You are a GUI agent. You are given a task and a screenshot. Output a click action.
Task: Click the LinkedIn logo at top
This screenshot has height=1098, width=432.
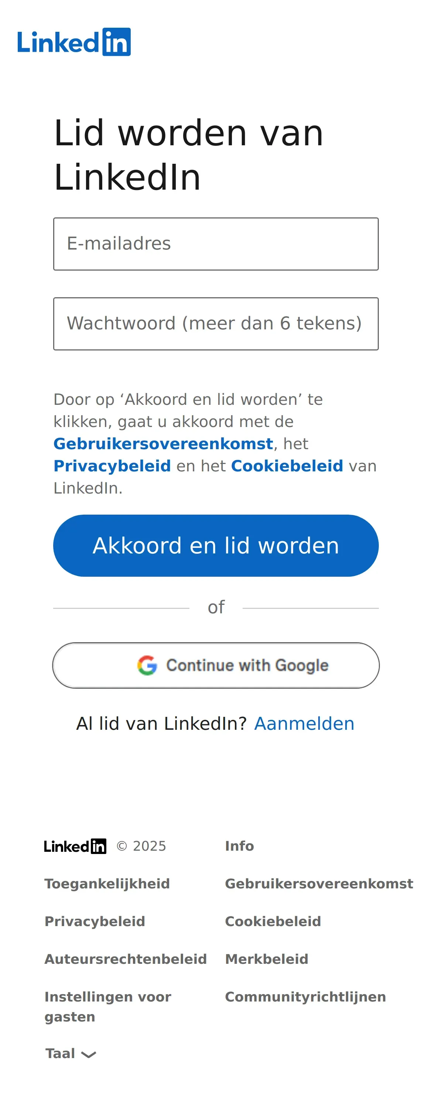[74, 42]
